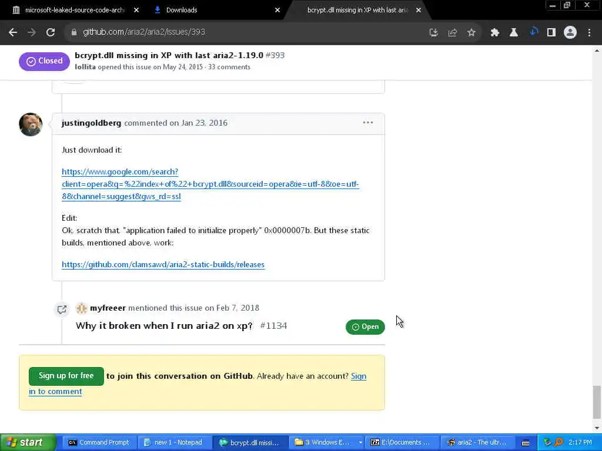Viewport: 602px width, 451px height.
Task: Click the 2:17 PM system clock
Action: [580, 443]
